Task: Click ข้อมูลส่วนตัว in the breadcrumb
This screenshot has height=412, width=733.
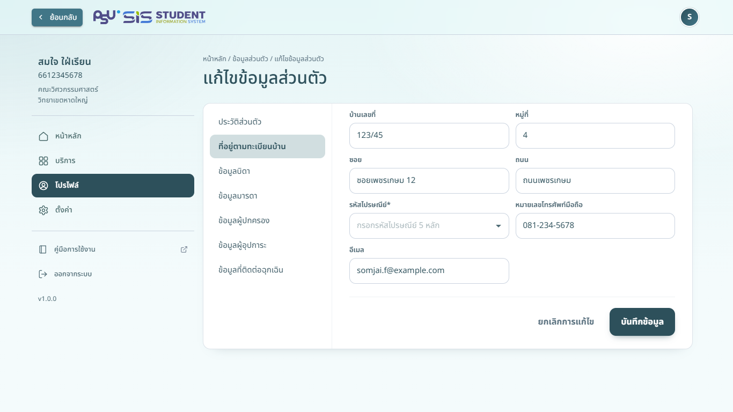Action: (x=250, y=59)
